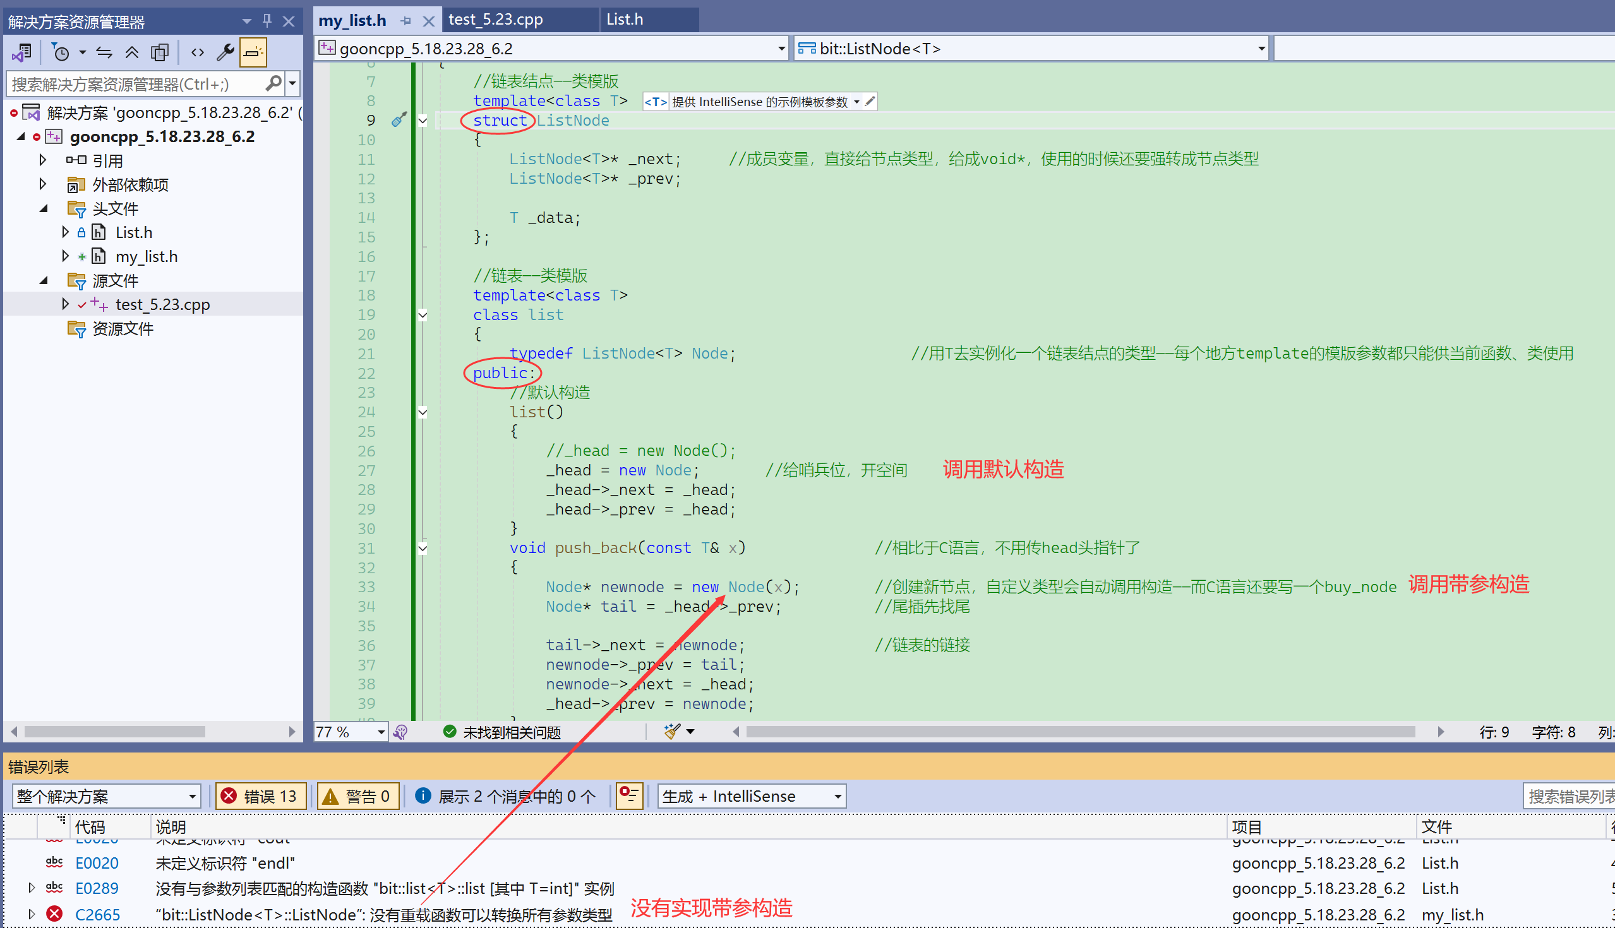The width and height of the screenshot is (1615, 928).
Task: Click the Show All Files icon
Action: click(159, 52)
